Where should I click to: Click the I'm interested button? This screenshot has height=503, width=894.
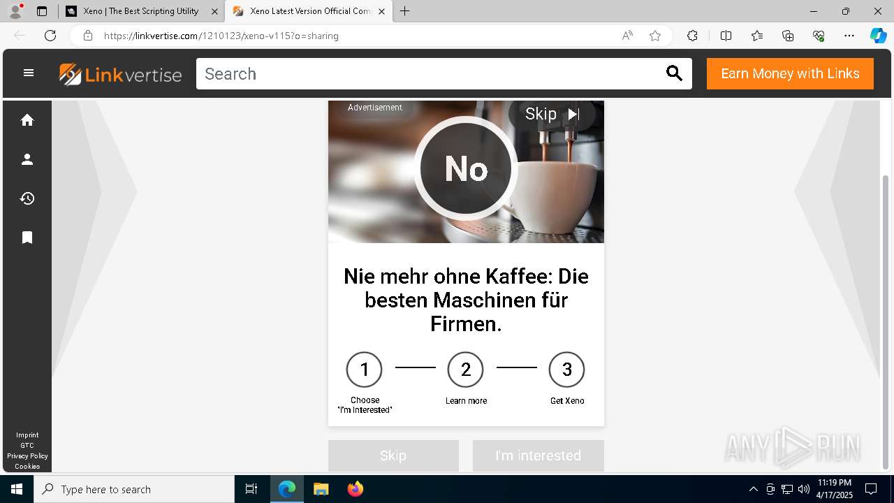coord(538,455)
